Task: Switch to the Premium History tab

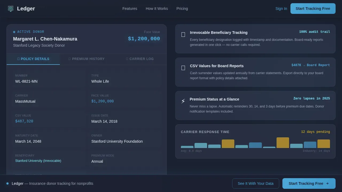Action: 87,59
